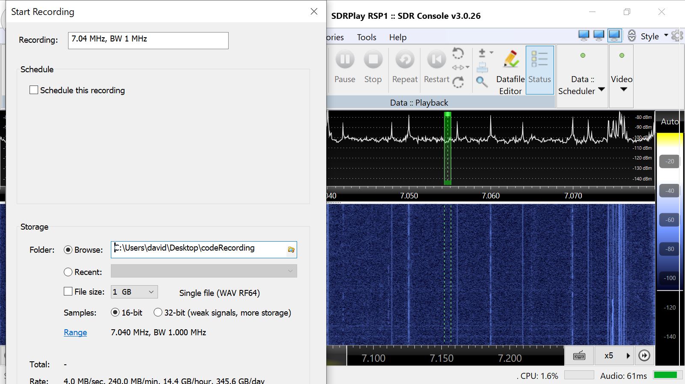Choose the Recent folder radio button
Viewport: 685px width, 384px height.
coord(68,272)
